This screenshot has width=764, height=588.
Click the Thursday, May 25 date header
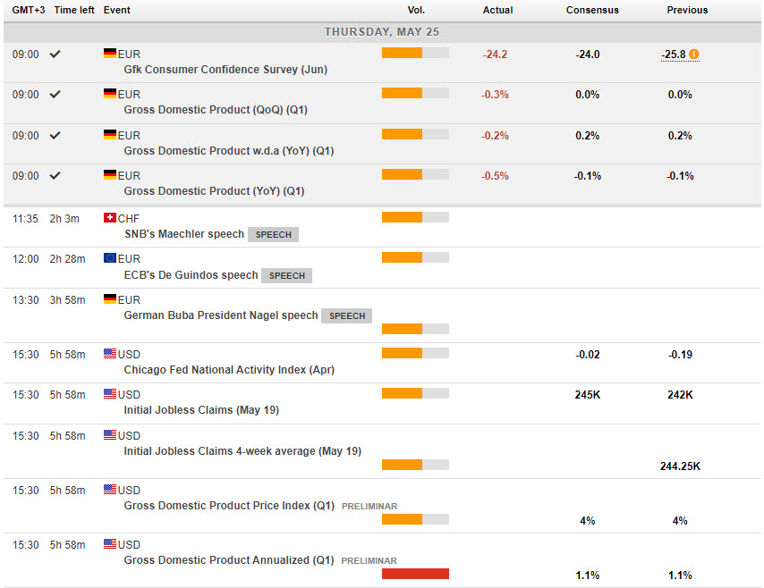[x=382, y=32]
